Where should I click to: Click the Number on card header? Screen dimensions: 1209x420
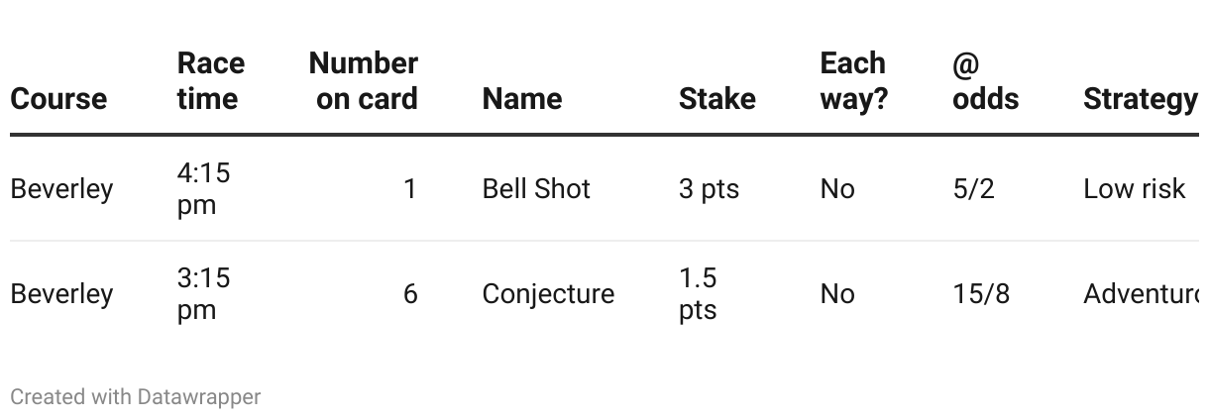[363, 80]
